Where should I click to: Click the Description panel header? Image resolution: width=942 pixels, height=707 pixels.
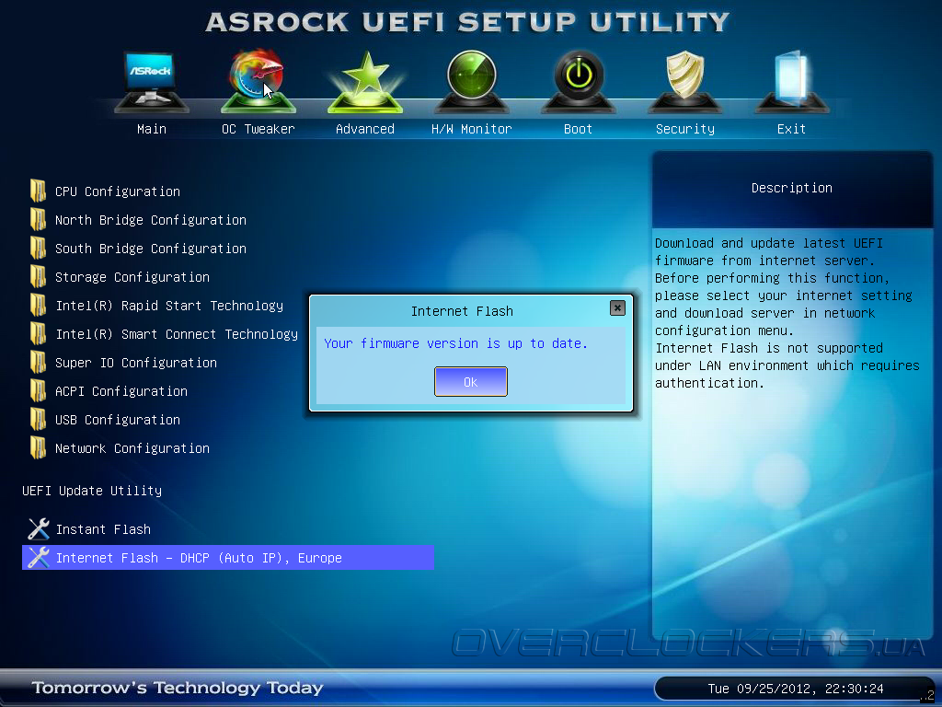coord(792,188)
